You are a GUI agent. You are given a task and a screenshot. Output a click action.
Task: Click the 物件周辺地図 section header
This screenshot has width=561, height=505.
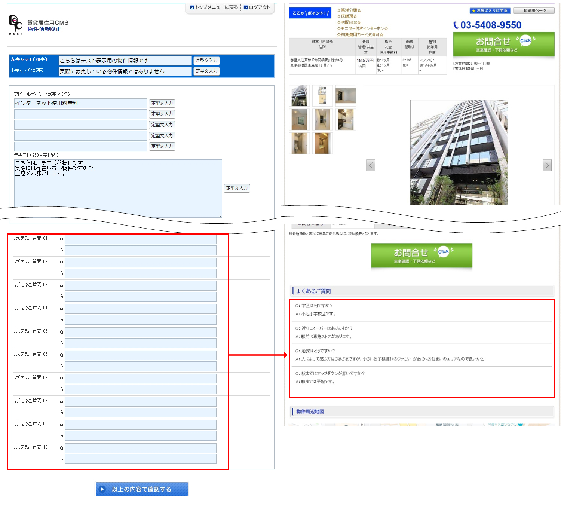pyautogui.click(x=421, y=411)
